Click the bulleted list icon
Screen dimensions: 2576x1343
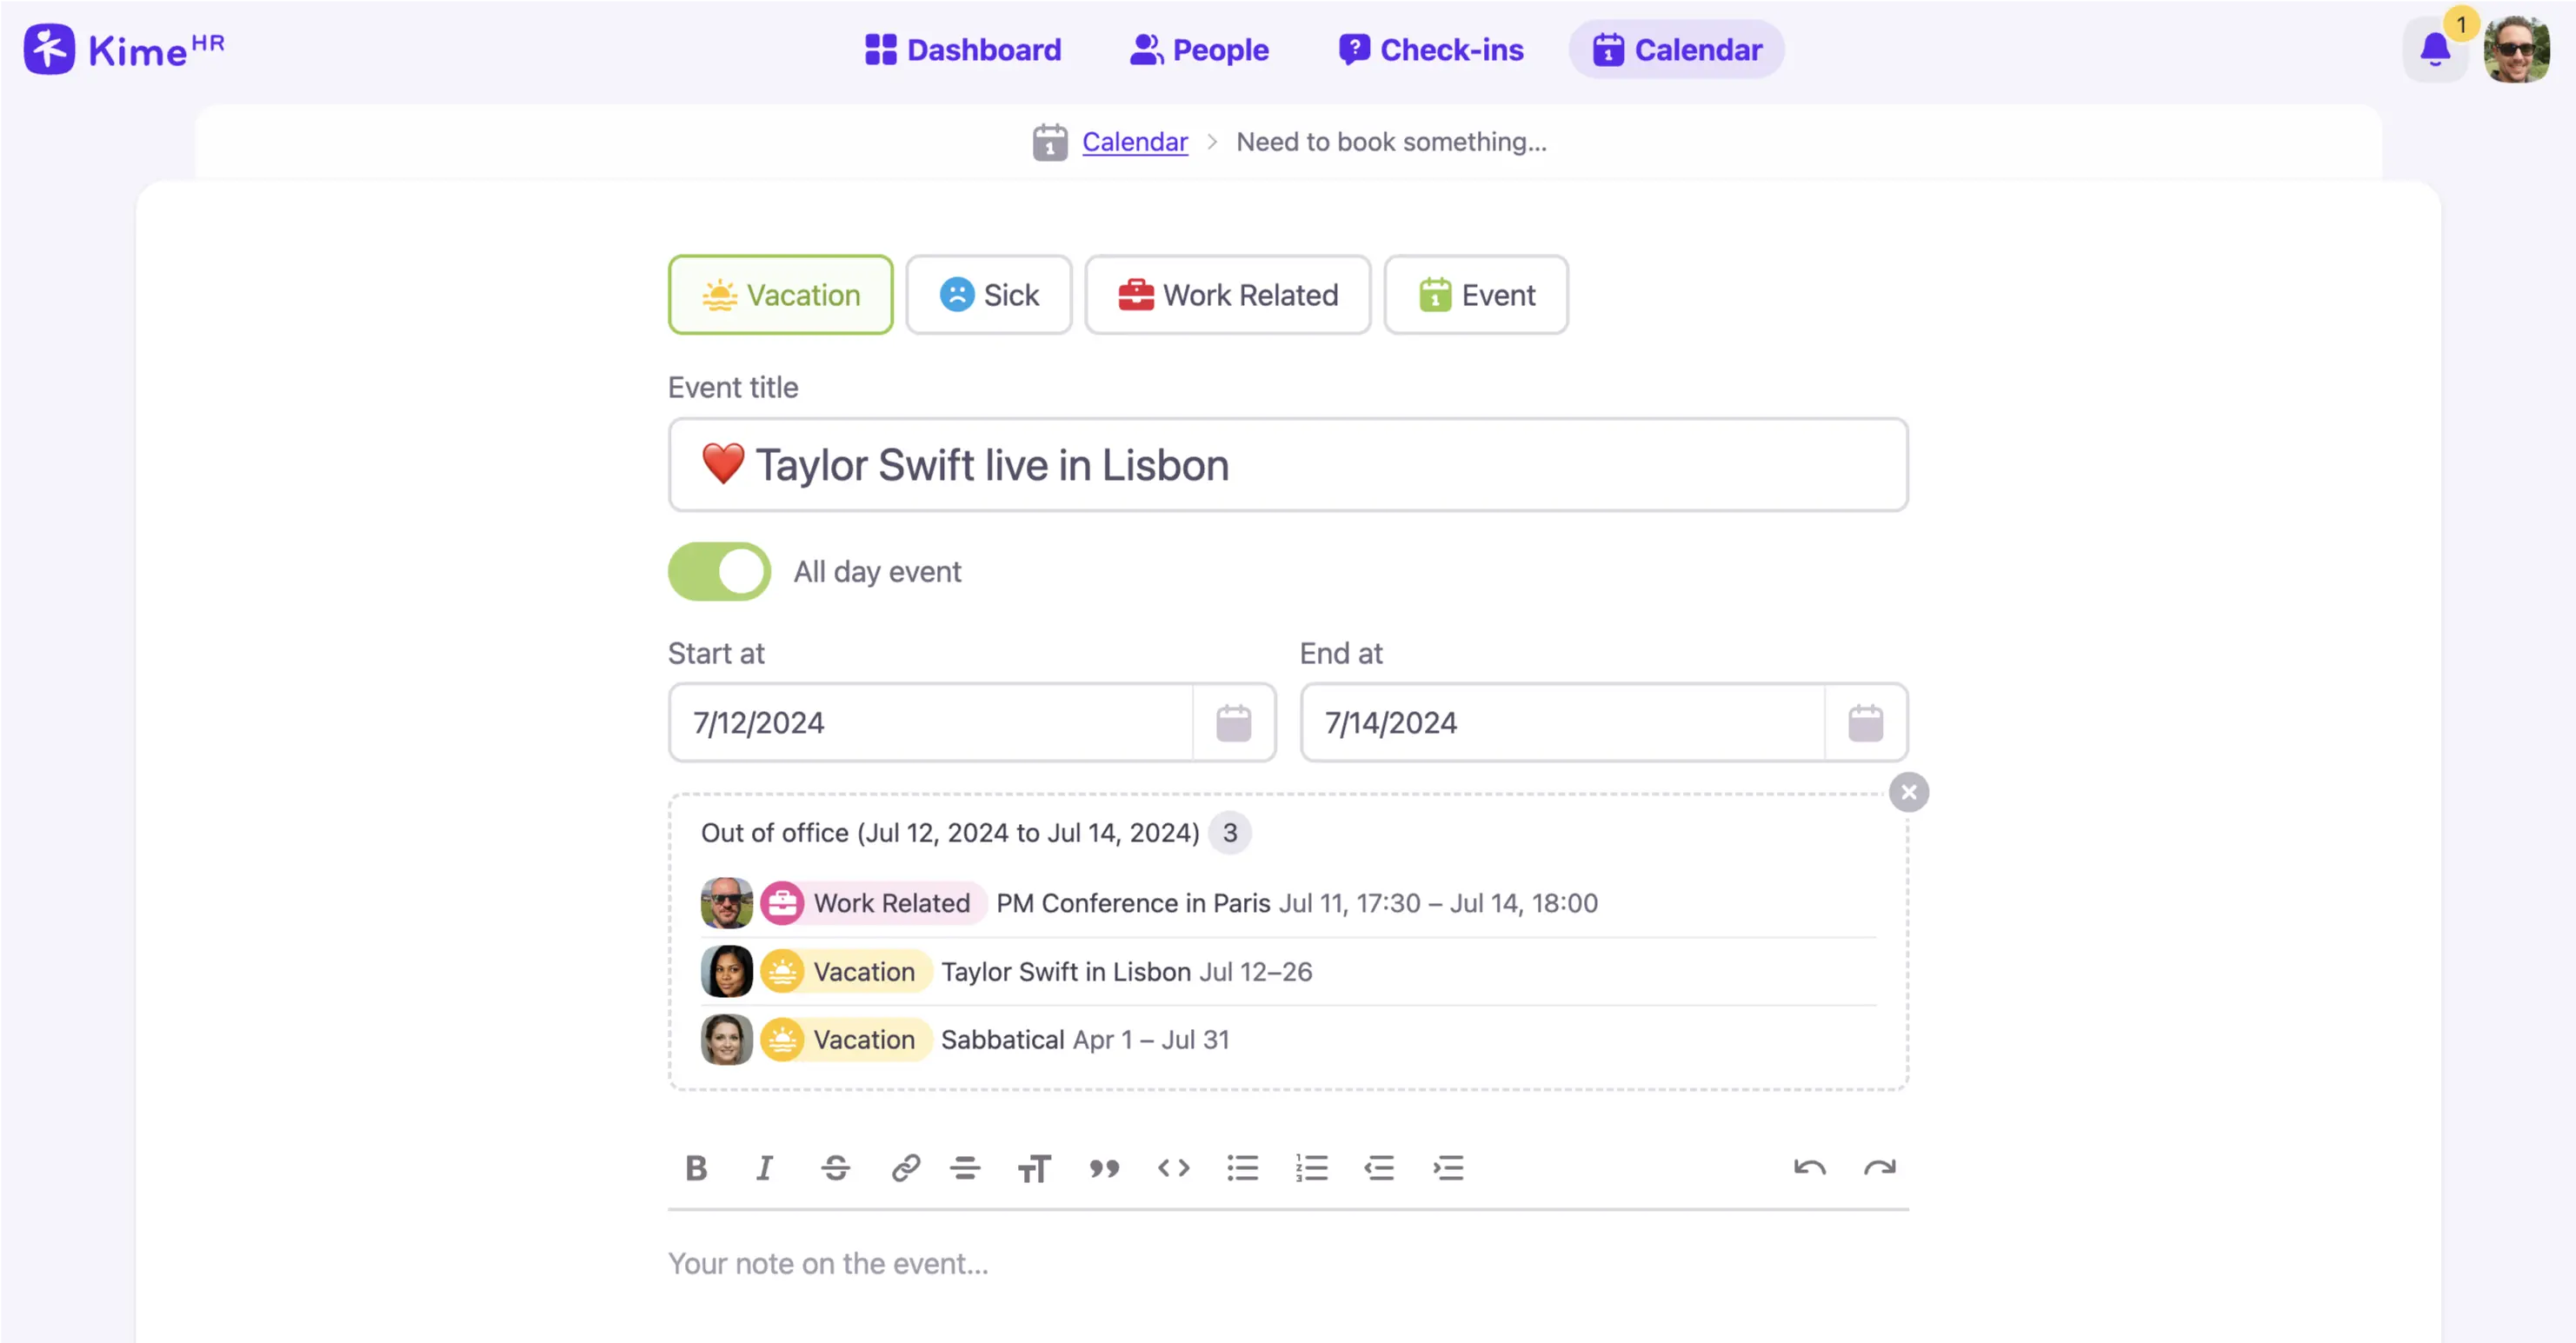[1242, 1167]
